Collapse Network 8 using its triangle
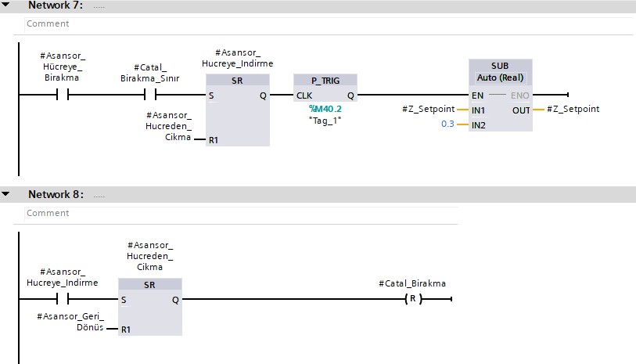 click(5, 193)
